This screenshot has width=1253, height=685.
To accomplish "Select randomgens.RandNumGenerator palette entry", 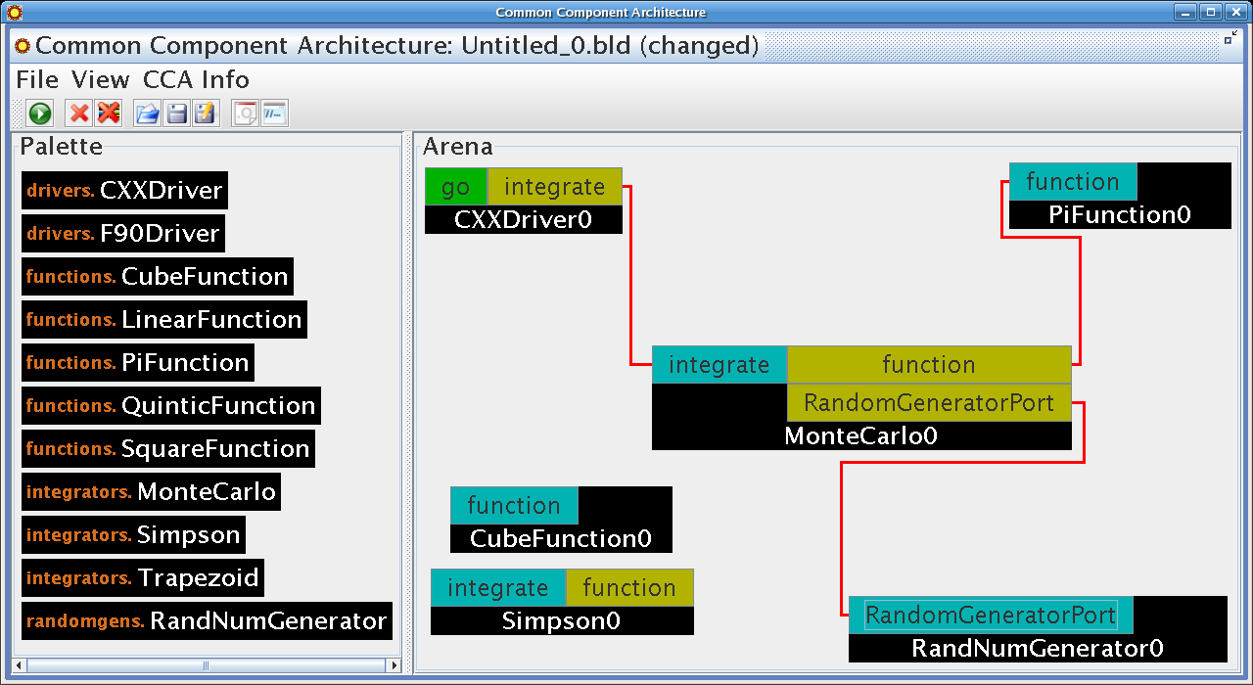I will click(207, 621).
